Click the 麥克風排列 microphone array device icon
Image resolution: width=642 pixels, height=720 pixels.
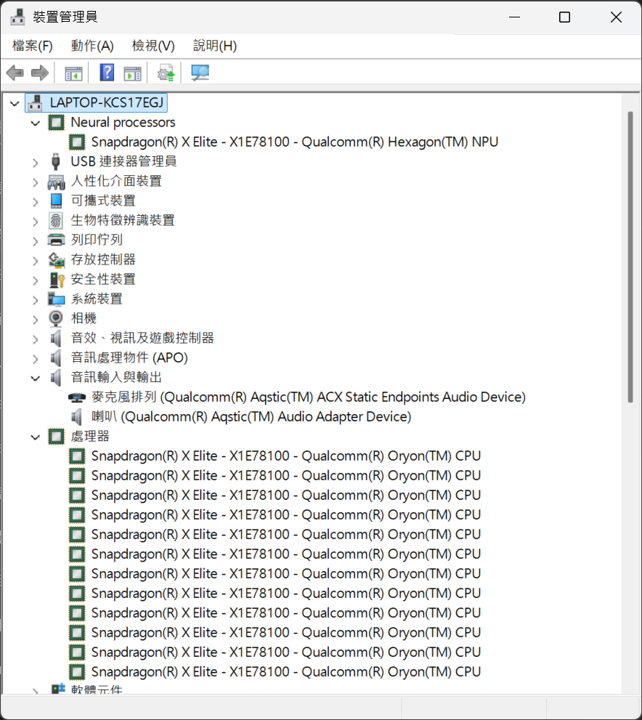click(x=77, y=397)
